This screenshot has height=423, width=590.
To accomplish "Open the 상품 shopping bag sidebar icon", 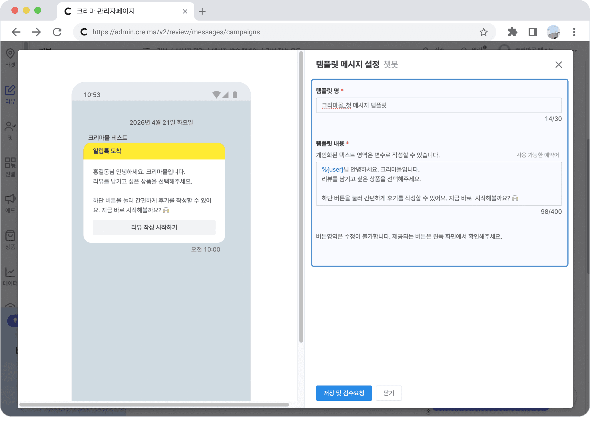I will [10, 236].
